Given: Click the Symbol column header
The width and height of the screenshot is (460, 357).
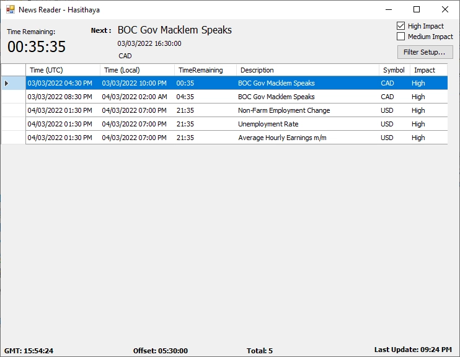Looking at the screenshot, I should point(394,70).
